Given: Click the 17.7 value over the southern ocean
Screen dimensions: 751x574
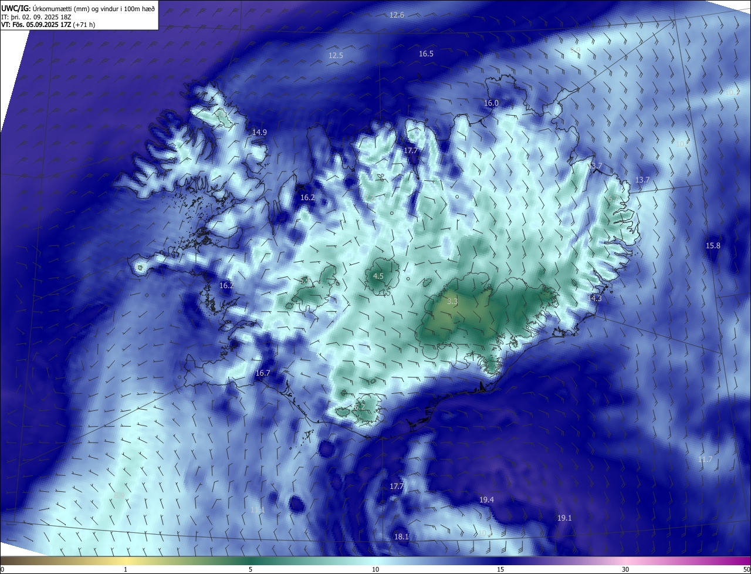Looking at the screenshot, I should [397, 486].
